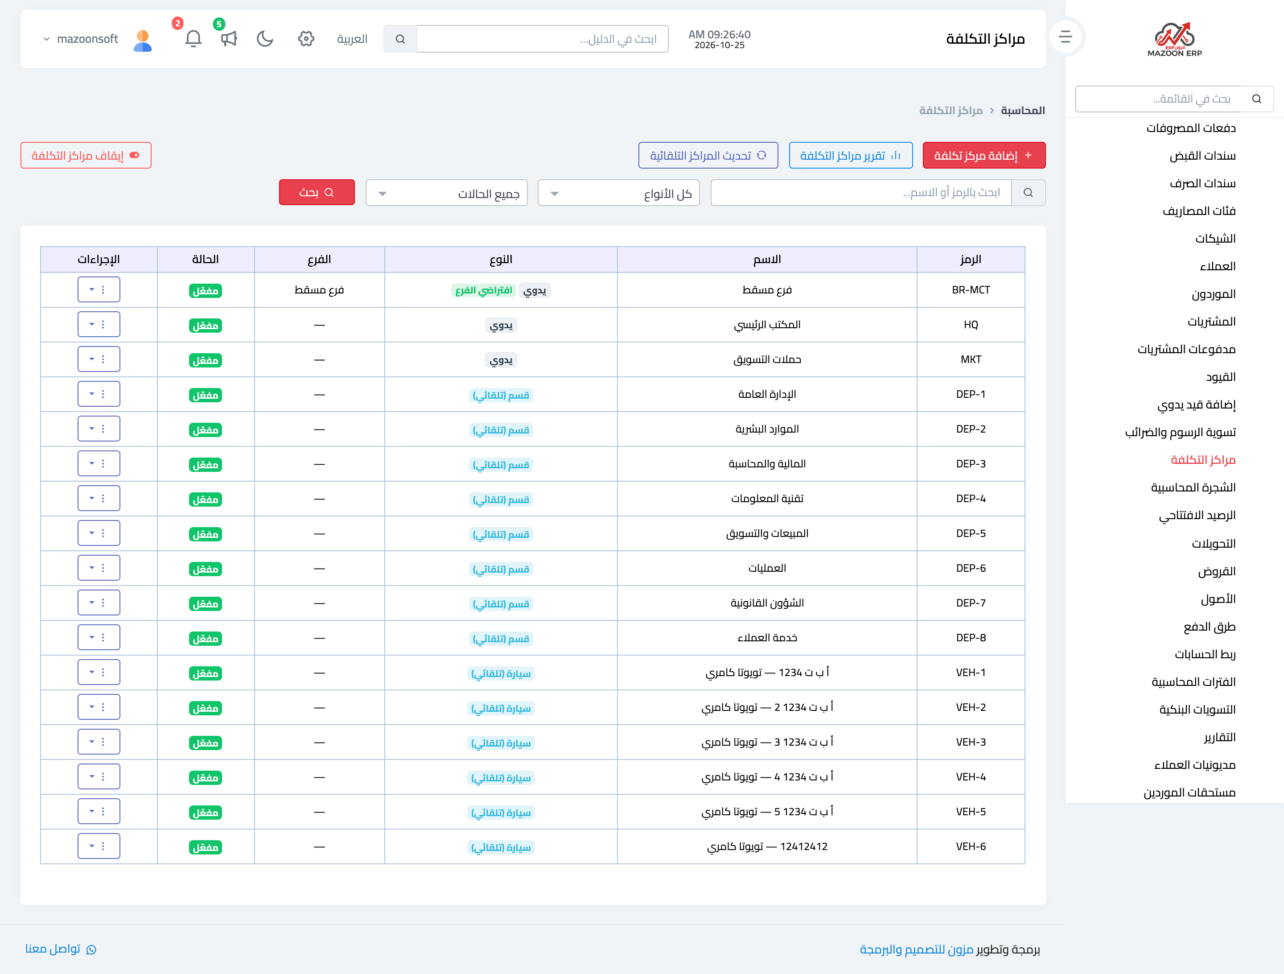Image resolution: width=1284 pixels, height=974 pixels.
Task: Click the user avatar icon
Action: (143, 41)
